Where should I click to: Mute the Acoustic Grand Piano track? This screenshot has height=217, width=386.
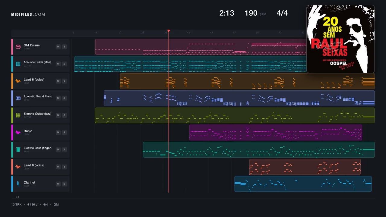[58, 98]
